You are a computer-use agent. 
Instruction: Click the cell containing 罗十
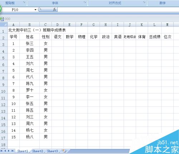pyautogui.click(x=29, y=90)
